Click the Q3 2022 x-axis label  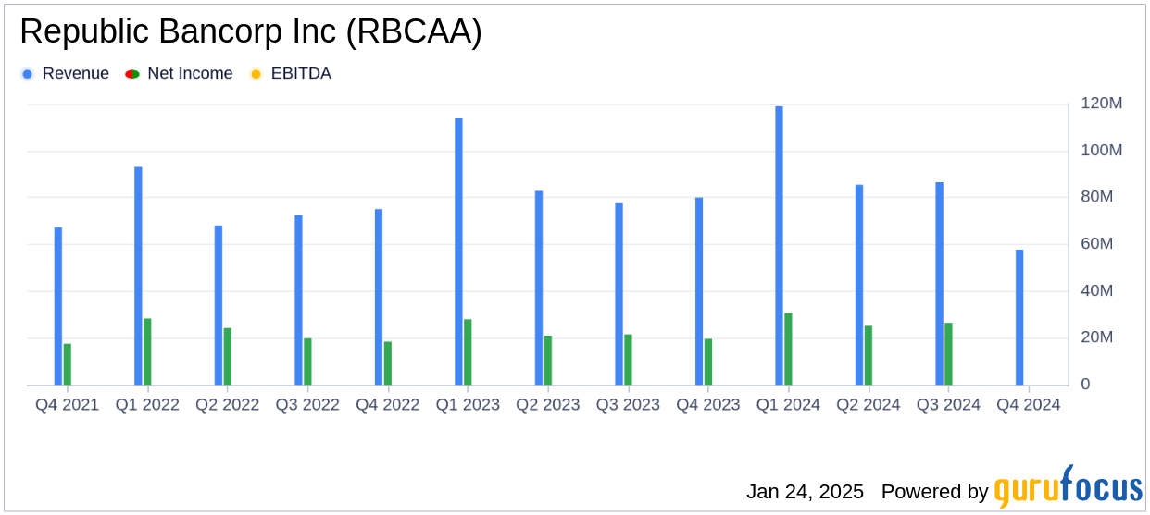(307, 405)
